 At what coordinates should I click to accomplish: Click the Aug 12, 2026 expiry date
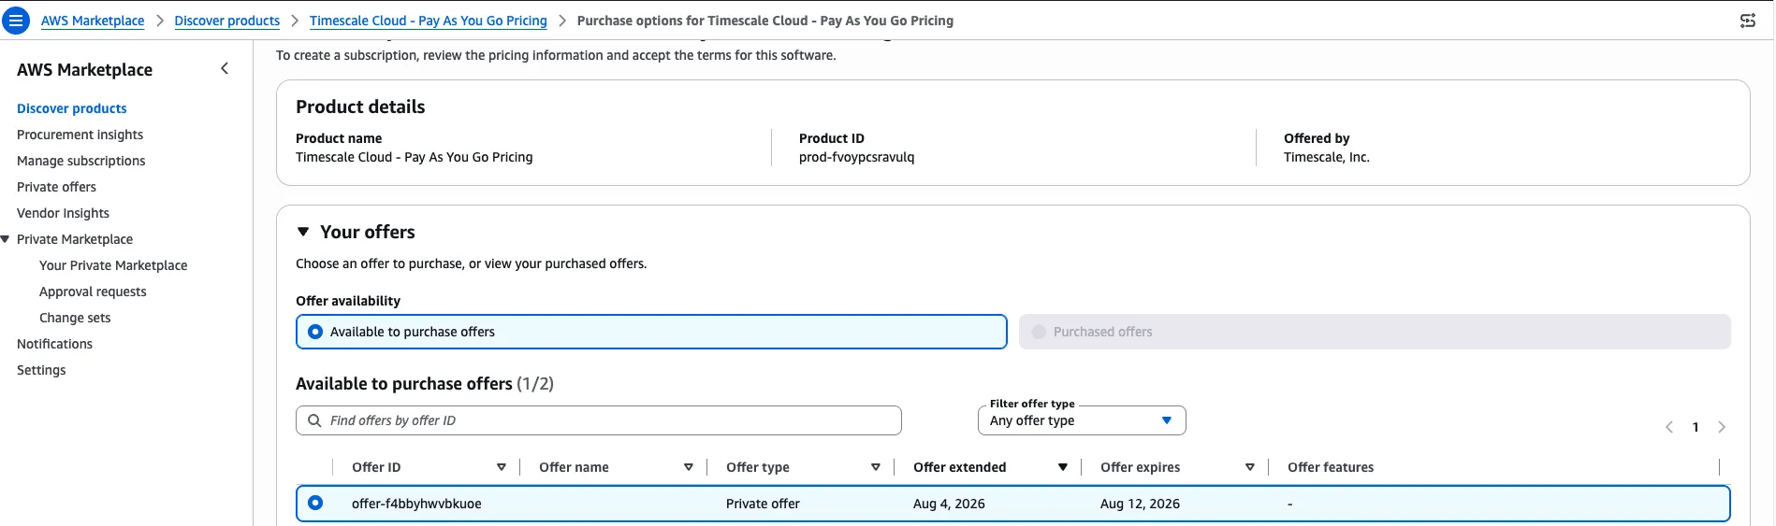[x=1140, y=504]
